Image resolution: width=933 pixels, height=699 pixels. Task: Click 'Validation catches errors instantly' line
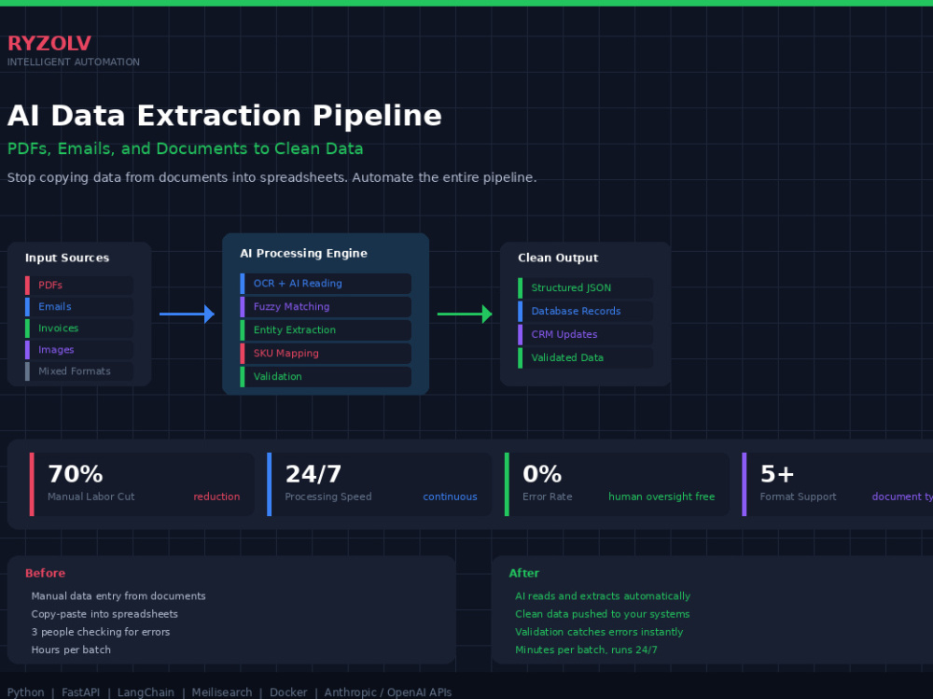coord(599,632)
